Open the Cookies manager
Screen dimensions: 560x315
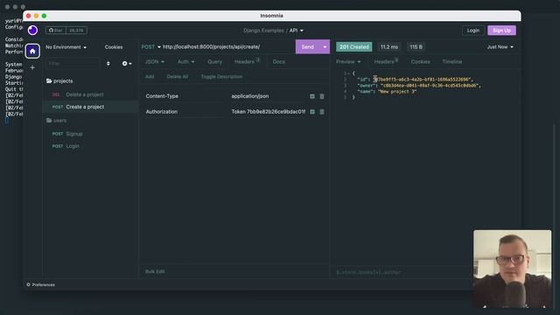[114, 47]
